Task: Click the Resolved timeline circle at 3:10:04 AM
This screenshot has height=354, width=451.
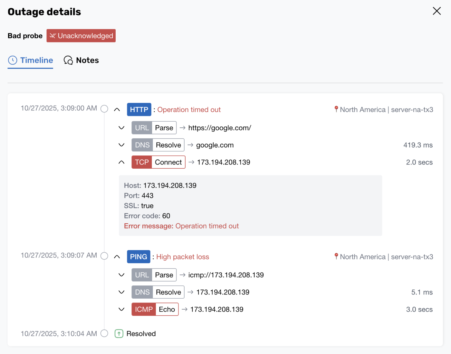Action: point(104,334)
